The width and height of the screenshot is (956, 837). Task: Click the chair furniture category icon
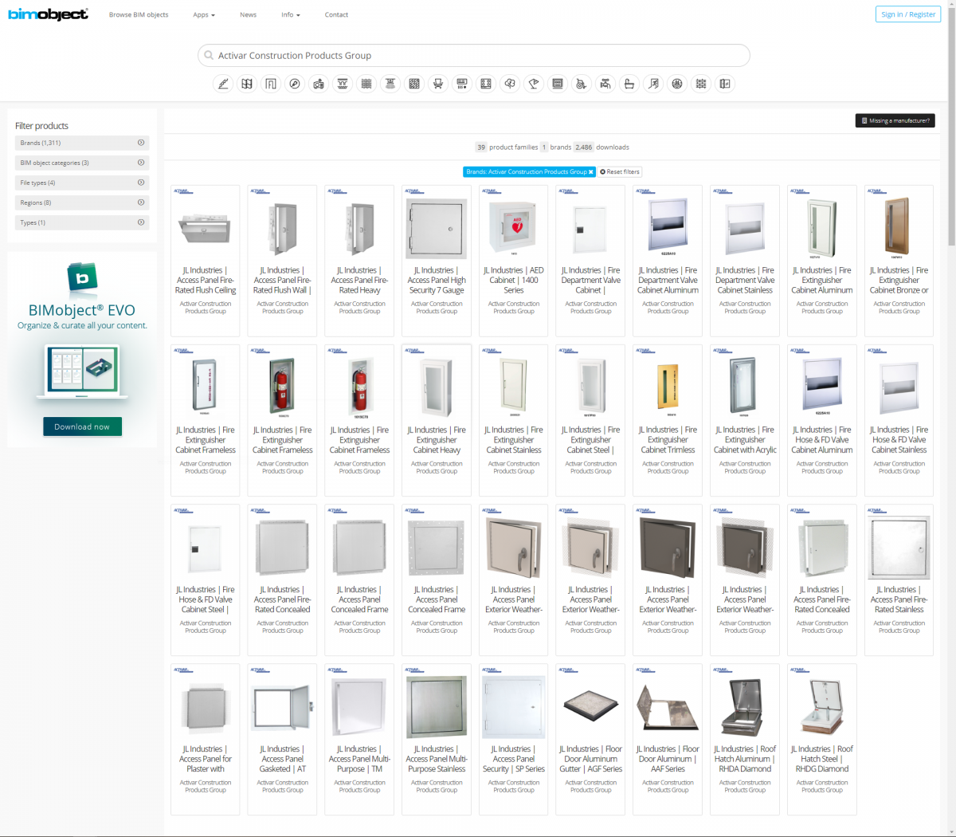(x=437, y=83)
